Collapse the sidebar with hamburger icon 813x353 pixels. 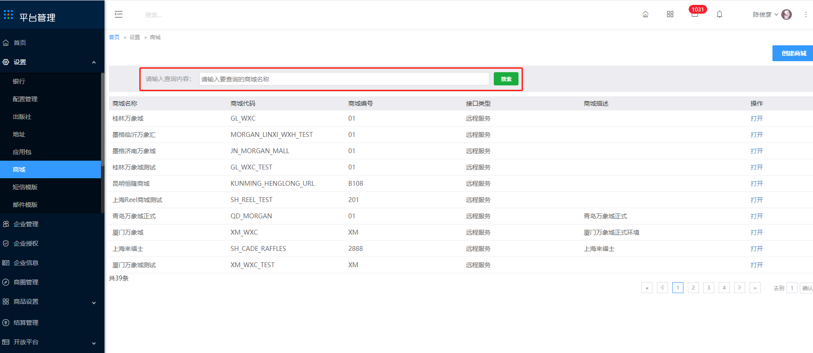tap(119, 15)
